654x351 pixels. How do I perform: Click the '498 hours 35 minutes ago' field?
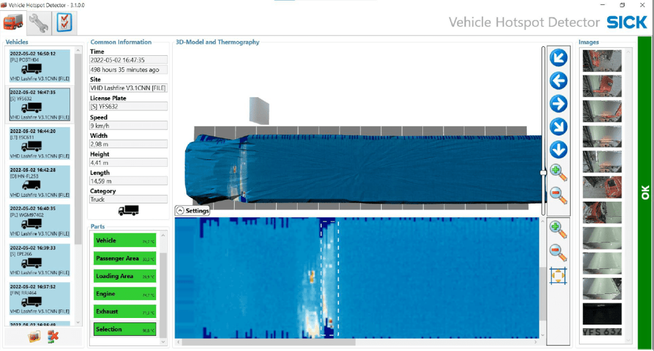[128, 70]
